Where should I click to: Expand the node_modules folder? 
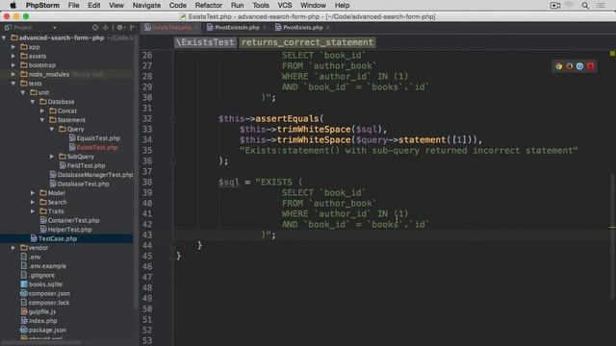[x=13, y=74]
